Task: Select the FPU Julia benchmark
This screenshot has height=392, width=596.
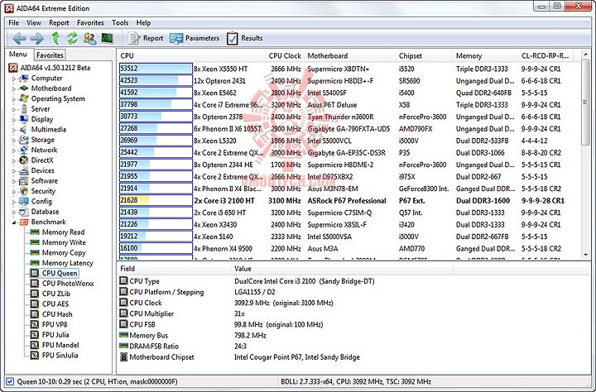Action: tap(50, 335)
